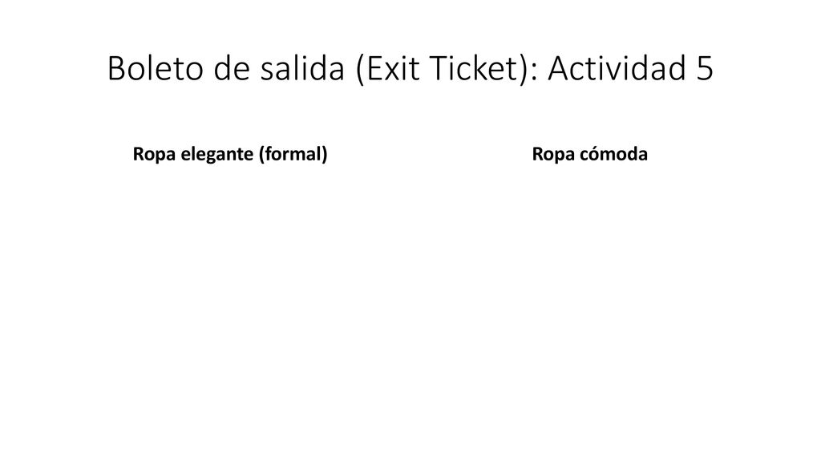Click empty area below 'Ropa elegante (formal)'
821x462 pixels.
[230, 294]
